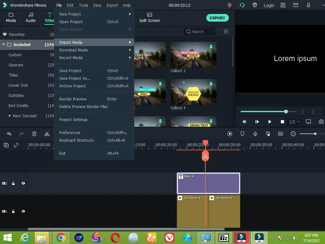The image size is (325, 244).
Task: Click the green EXPORT button
Action: point(217,18)
